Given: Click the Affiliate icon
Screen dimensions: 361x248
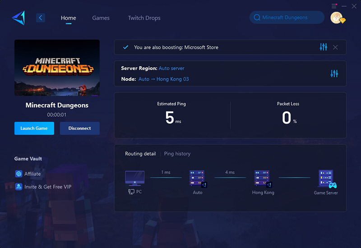Looking at the screenshot, I should [x=19, y=174].
